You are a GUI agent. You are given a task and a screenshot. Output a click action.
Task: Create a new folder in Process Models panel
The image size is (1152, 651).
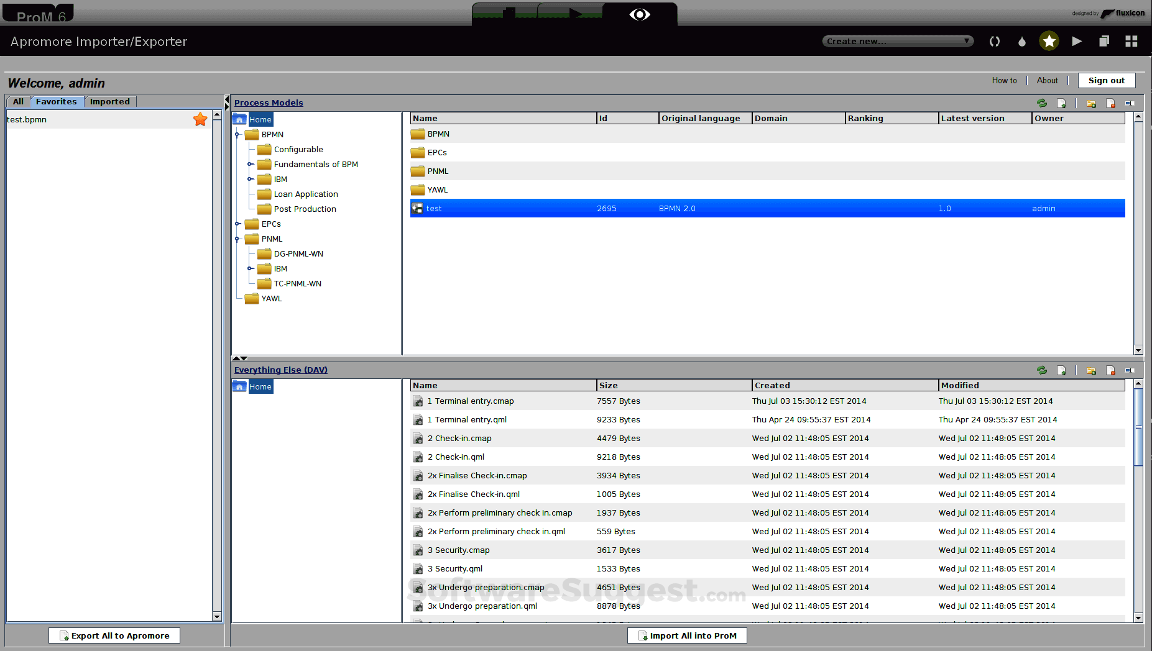coord(1091,103)
